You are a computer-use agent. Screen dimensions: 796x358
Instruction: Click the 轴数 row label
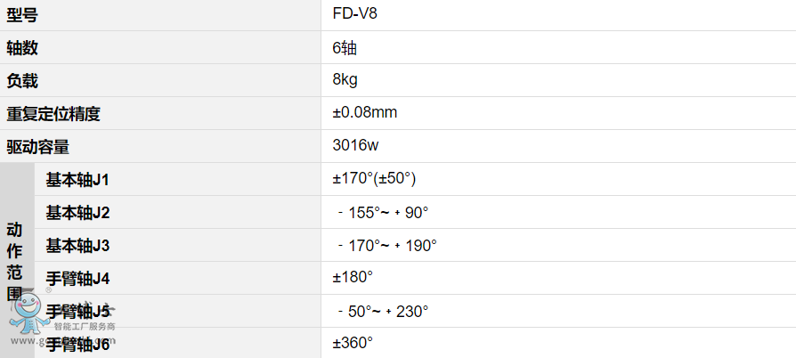coord(22,47)
